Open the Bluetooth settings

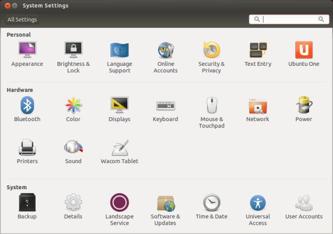pos(27,105)
